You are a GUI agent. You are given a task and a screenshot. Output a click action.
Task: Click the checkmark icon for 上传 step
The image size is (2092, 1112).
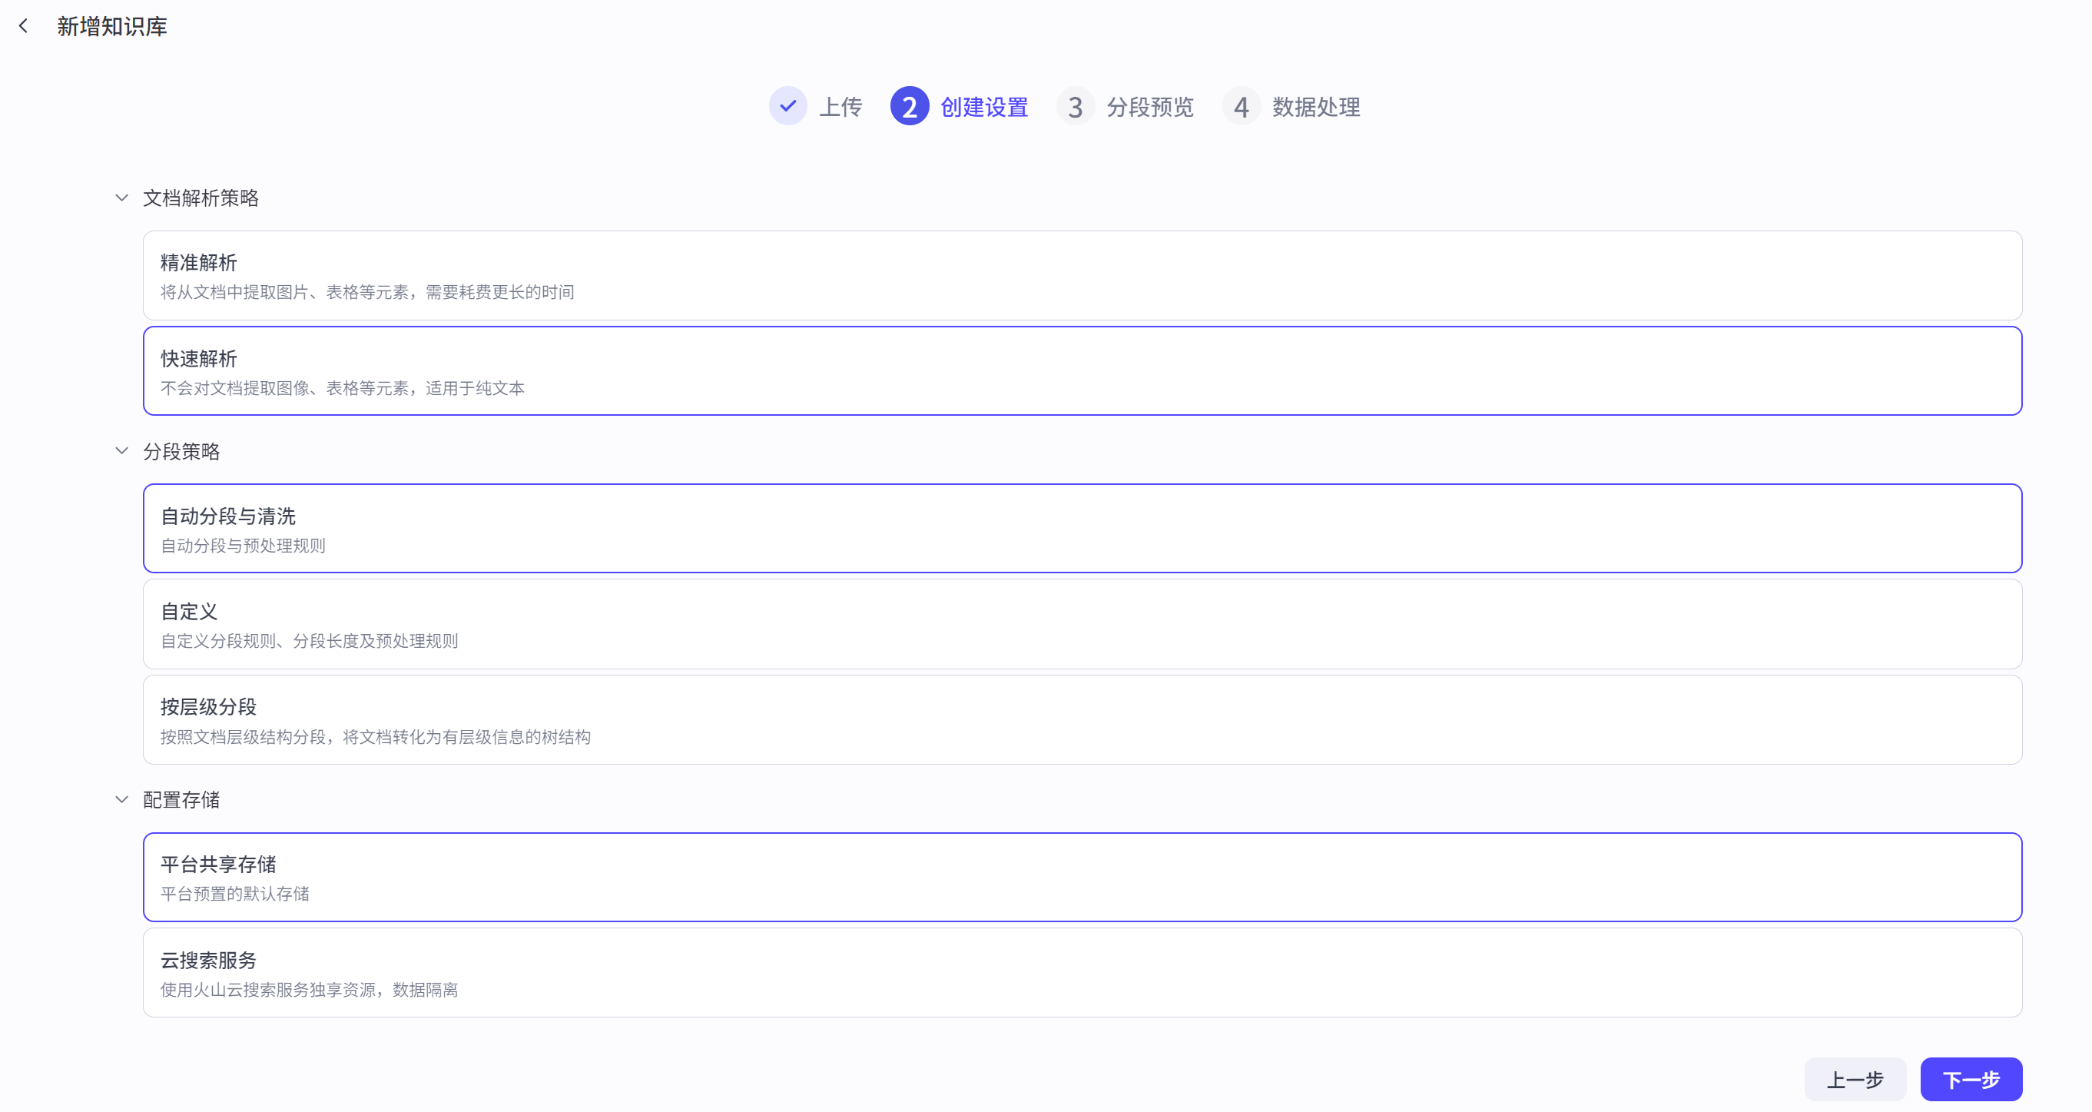tap(787, 106)
